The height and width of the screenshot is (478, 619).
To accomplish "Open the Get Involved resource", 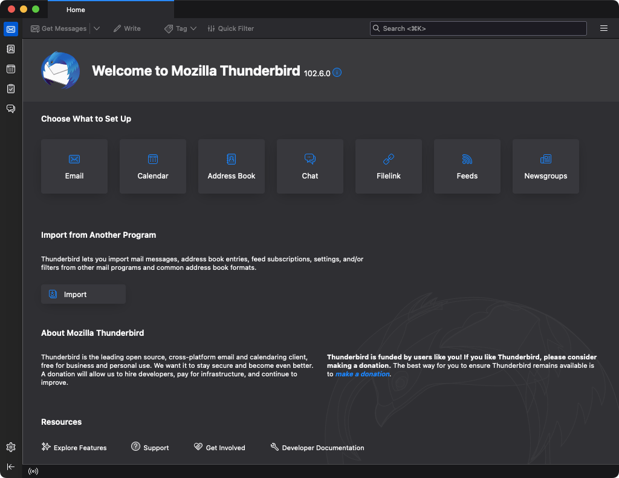I will (x=219, y=447).
